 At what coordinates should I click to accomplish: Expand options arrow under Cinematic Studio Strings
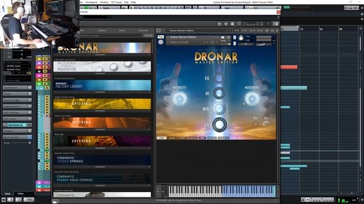point(149,167)
